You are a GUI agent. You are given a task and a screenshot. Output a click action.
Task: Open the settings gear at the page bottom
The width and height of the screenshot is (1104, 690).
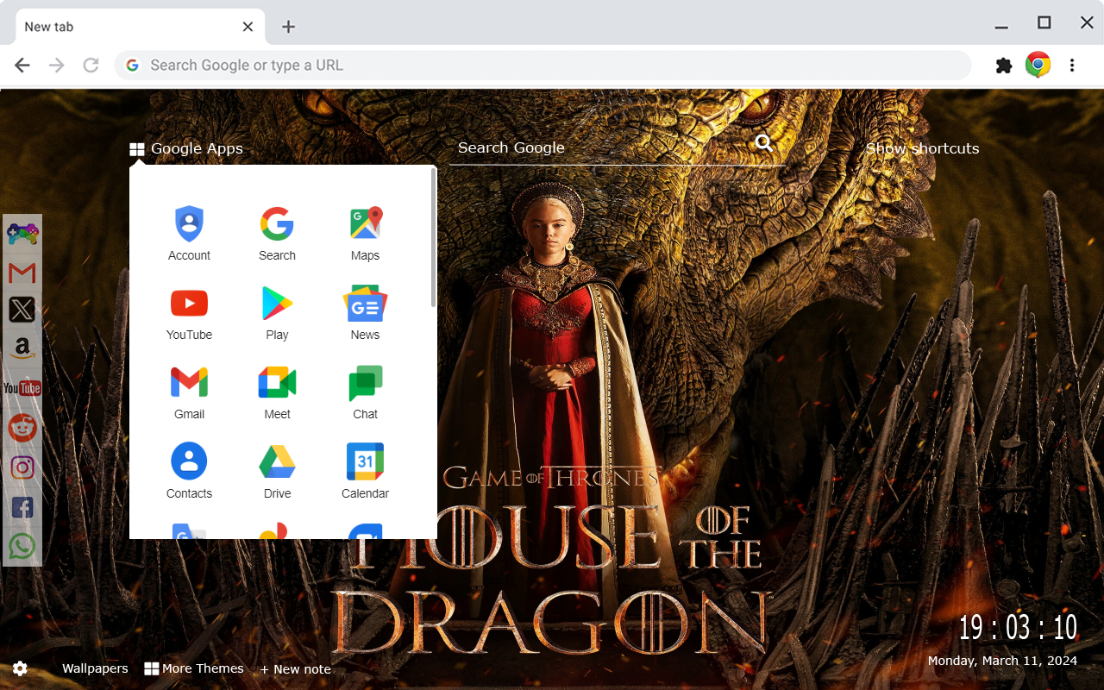coord(20,668)
